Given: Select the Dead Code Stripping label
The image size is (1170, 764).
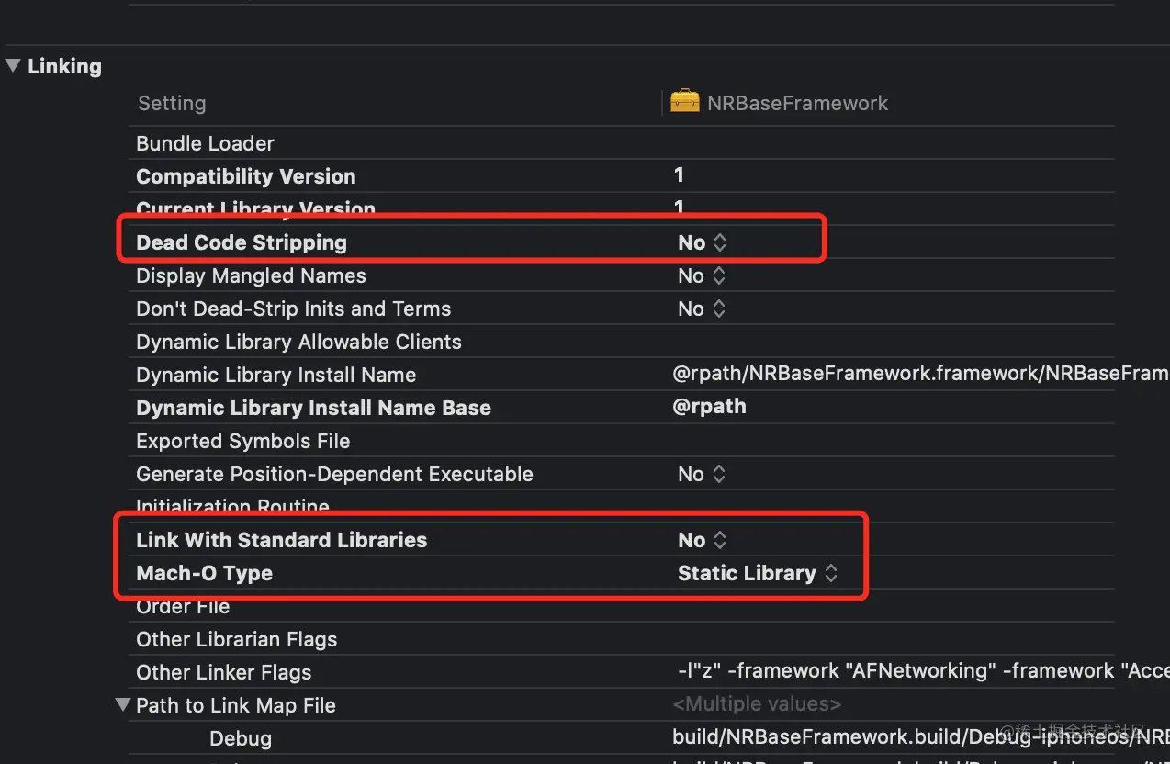Looking at the screenshot, I should pos(242,242).
